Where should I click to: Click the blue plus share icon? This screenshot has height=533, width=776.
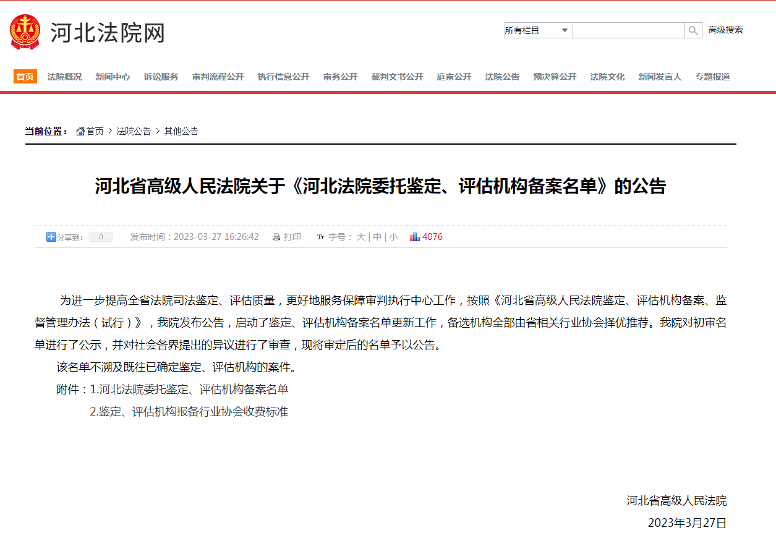point(51,237)
